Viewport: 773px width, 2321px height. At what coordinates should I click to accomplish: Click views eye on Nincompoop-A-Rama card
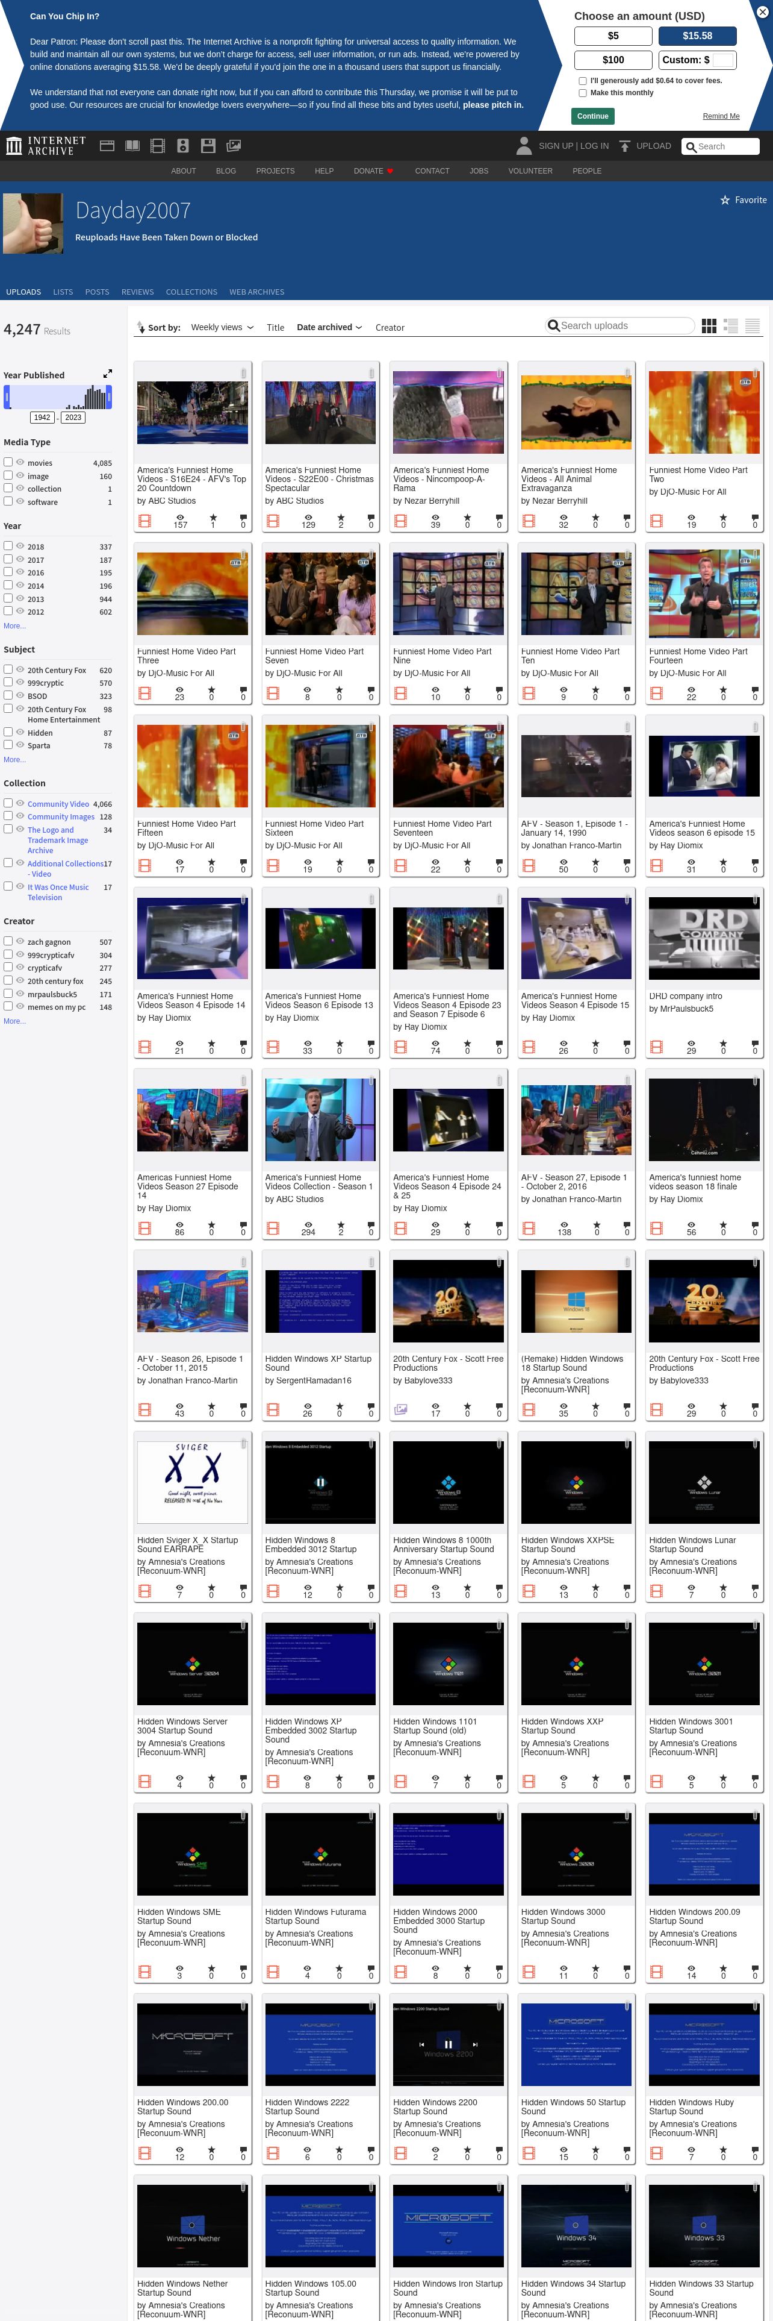[435, 518]
